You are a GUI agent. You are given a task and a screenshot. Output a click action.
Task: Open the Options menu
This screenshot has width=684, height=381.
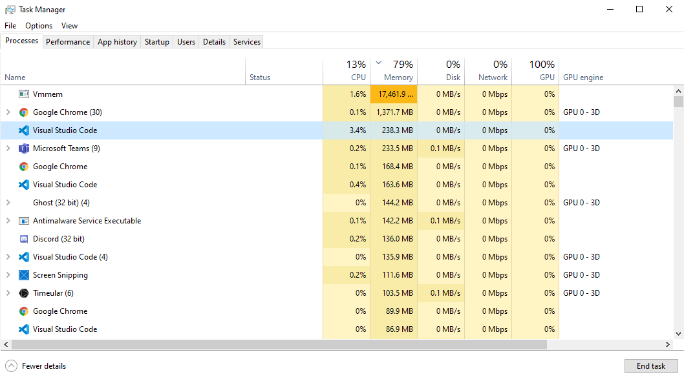pos(39,26)
